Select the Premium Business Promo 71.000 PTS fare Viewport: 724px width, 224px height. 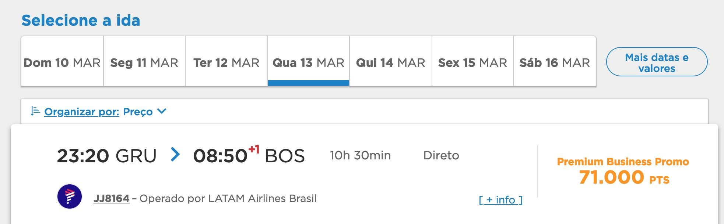coord(623,171)
